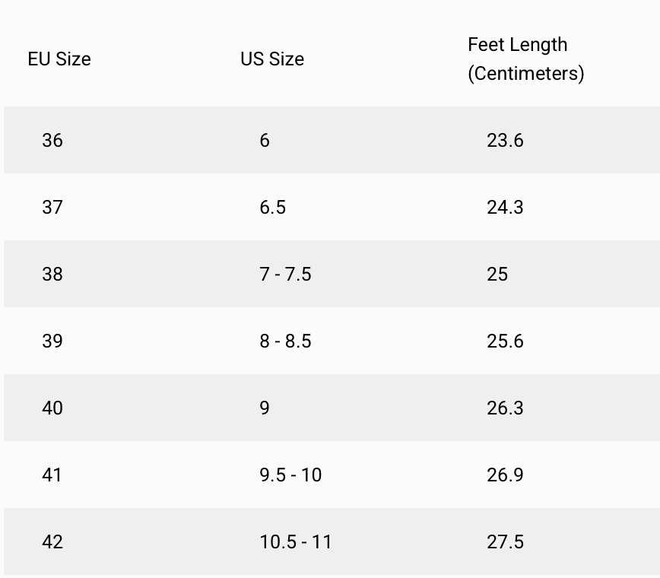Click the 25.6 feet length value

click(x=505, y=341)
